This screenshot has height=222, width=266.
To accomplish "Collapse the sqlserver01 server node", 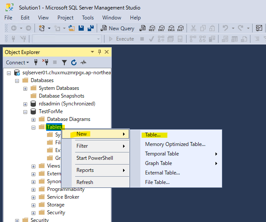I will (x=9, y=73).
